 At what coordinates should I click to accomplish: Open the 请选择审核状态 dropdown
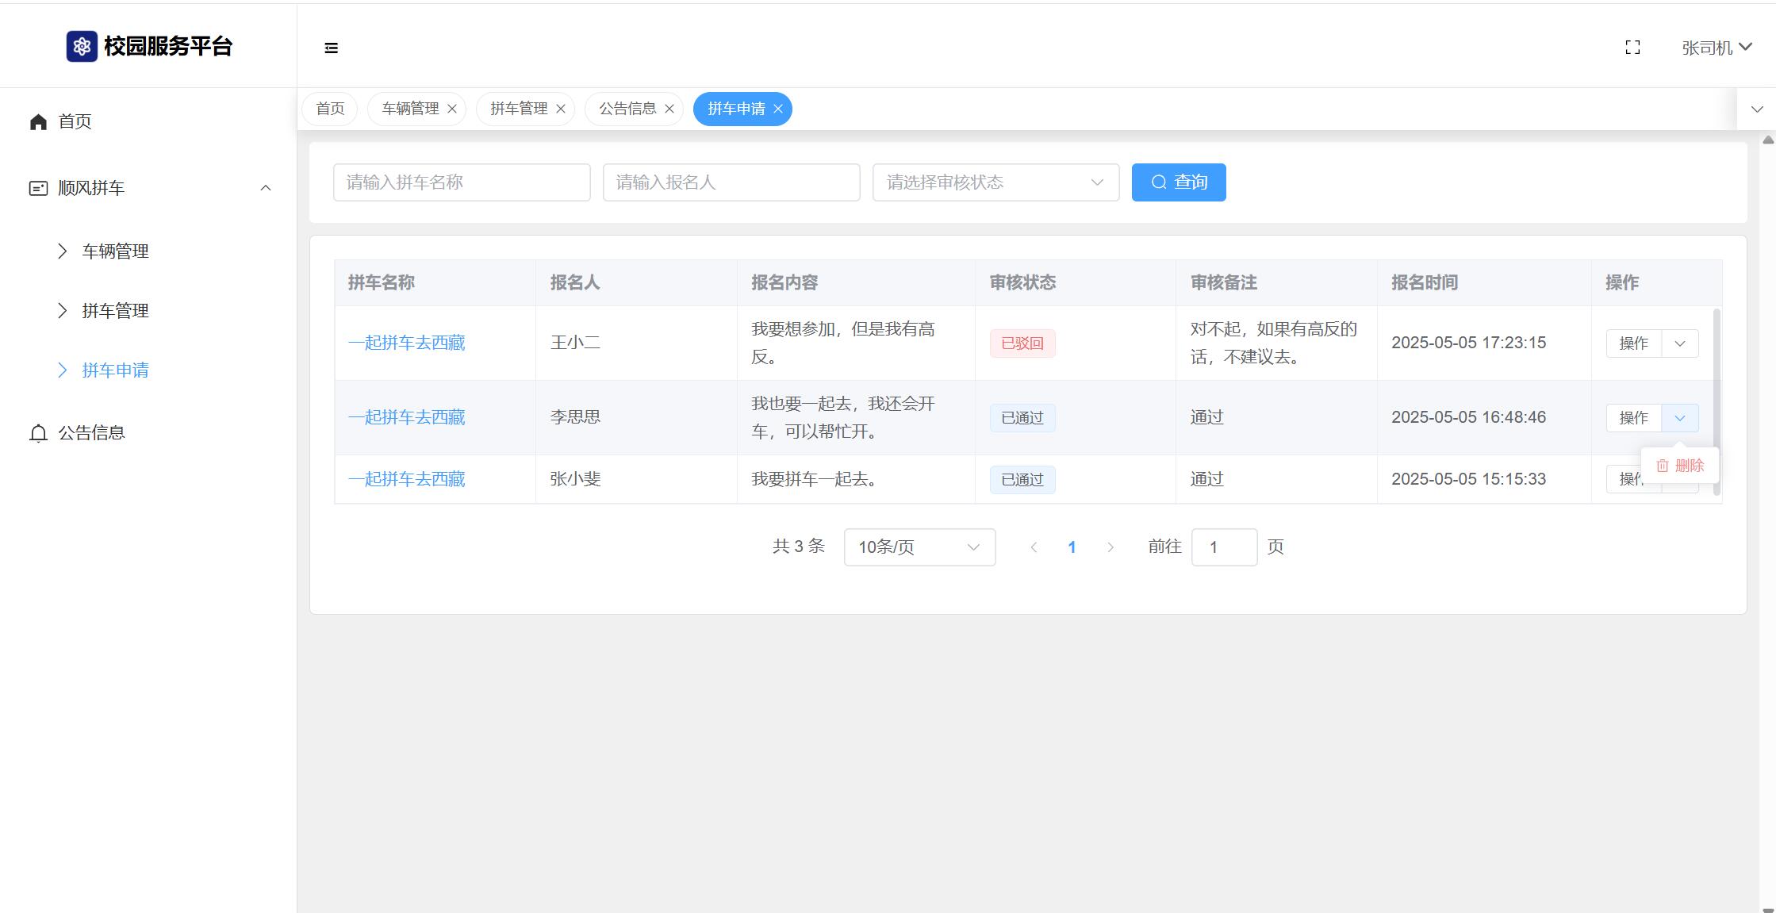(995, 182)
